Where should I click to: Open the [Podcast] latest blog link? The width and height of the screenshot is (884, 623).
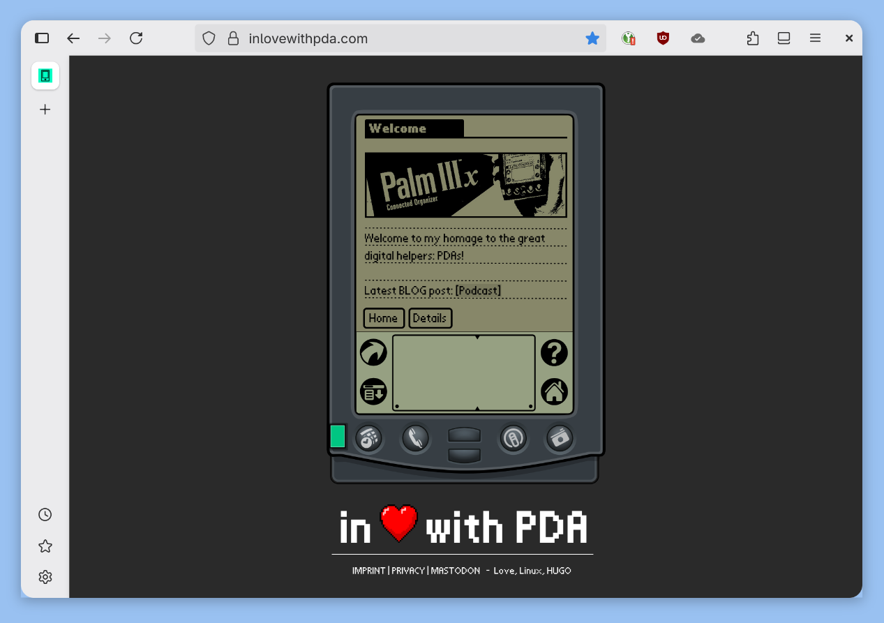(x=478, y=290)
